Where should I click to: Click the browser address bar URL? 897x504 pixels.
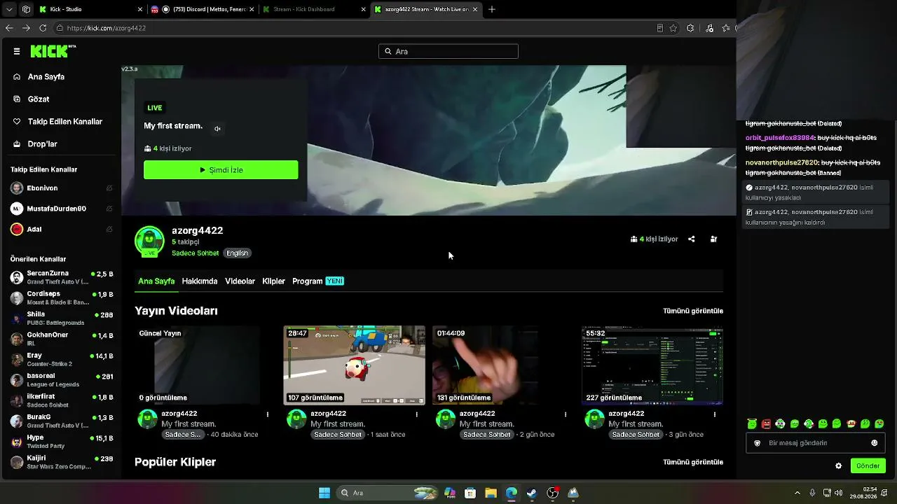click(107, 28)
